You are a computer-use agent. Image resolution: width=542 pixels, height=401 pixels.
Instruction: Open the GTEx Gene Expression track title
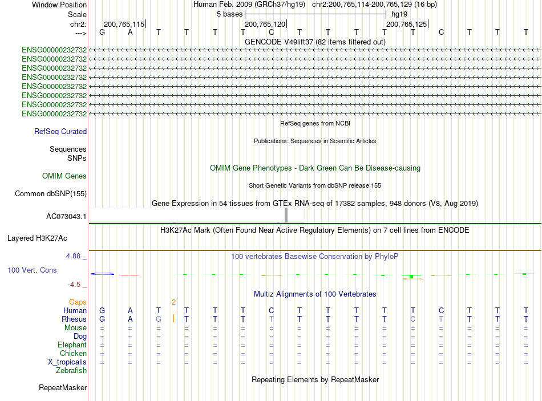[315, 203]
